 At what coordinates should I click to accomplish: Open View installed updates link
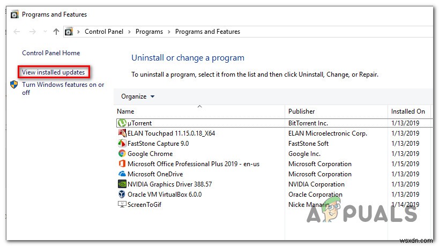[x=53, y=72]
